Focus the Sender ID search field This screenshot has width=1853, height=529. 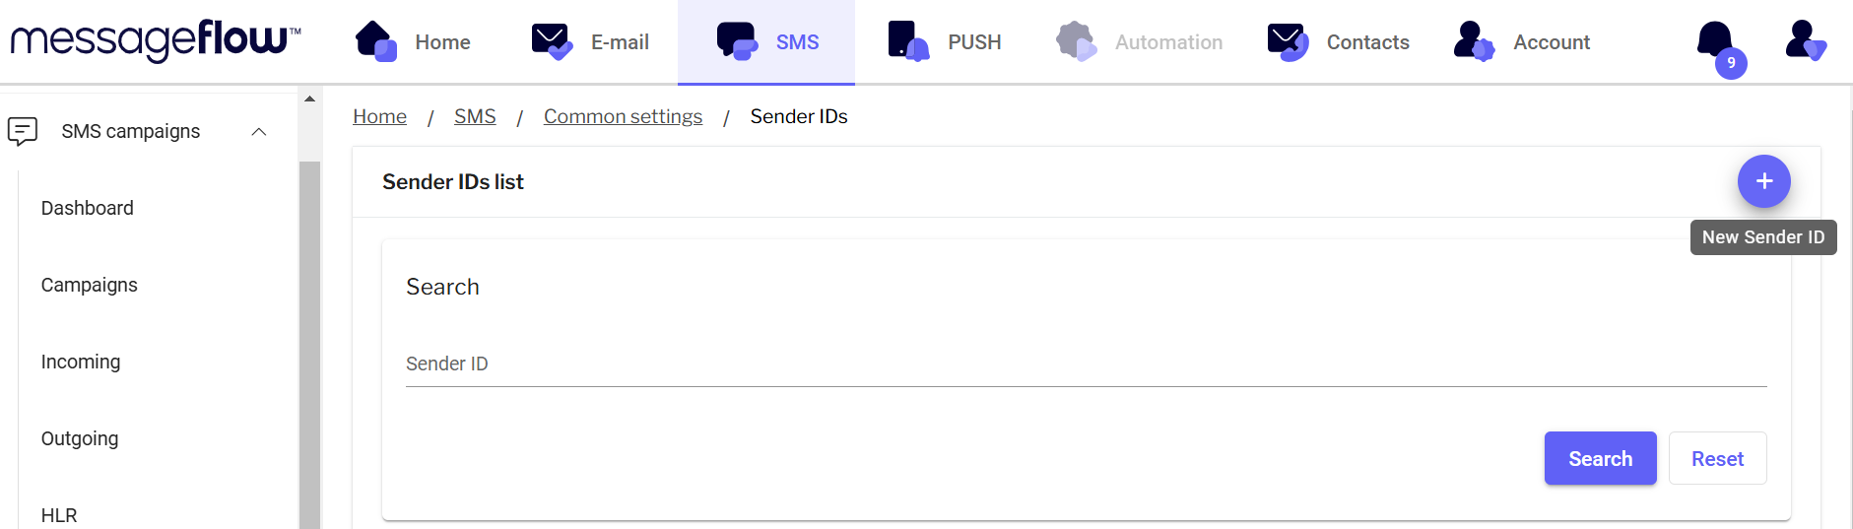point(1086,364)
